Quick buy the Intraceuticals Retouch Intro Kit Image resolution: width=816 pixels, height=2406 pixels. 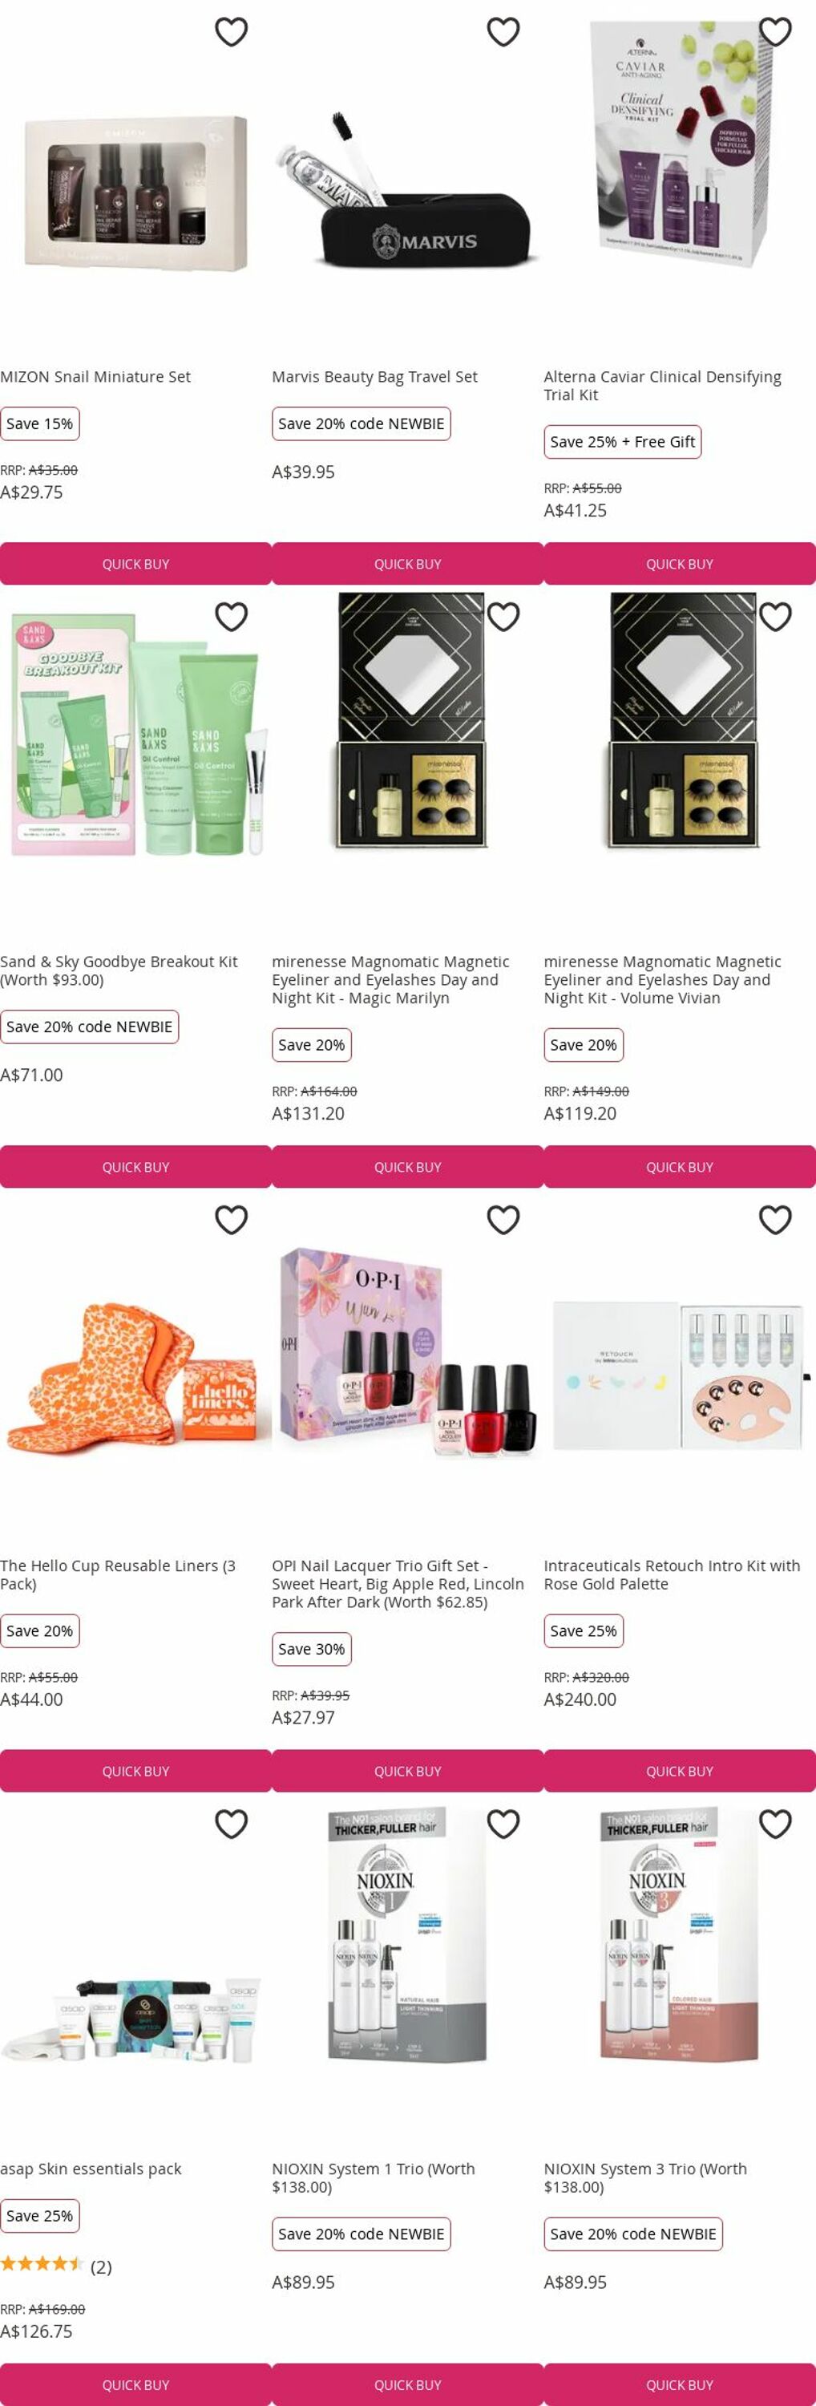(x=680, y=1771)
